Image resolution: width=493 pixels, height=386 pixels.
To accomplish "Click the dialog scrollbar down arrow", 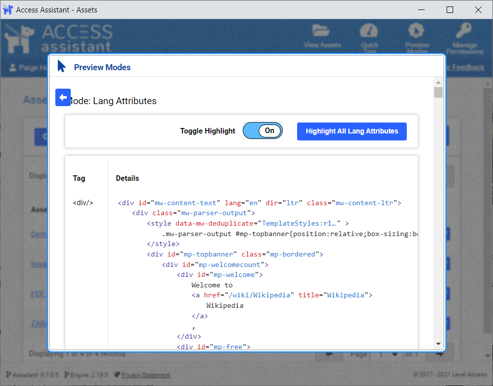I will click(438, 344).
